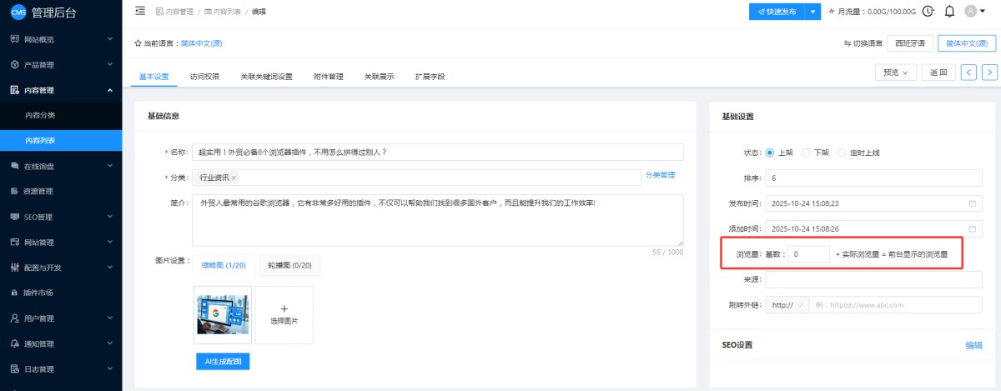Screen dimensions: 1001x391
Task: Click the 浏览量 基数 input field
Action: [807, 254]
